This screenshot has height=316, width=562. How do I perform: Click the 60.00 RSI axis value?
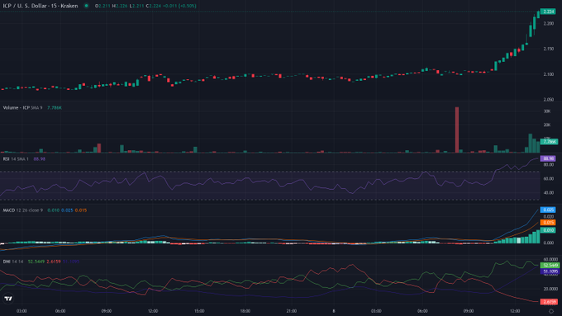(549, 178)
